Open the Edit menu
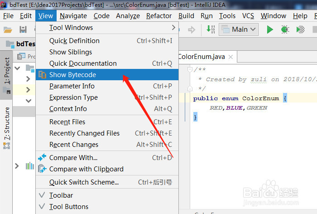This screenshot has width=317, height=214. pos(26,16)
